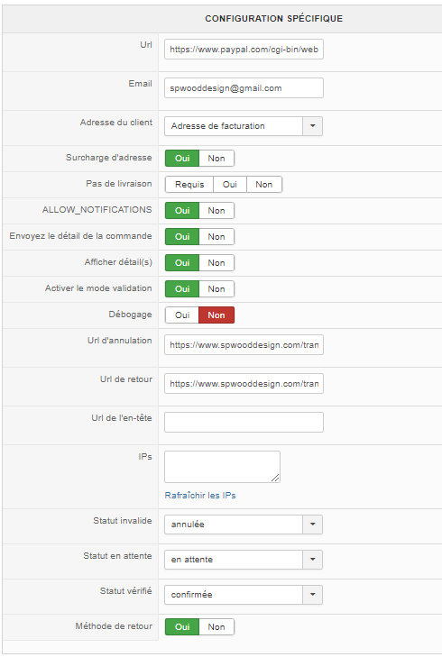
Task: Click the empty Url de l'en-tête field
Action: (244, 422)
